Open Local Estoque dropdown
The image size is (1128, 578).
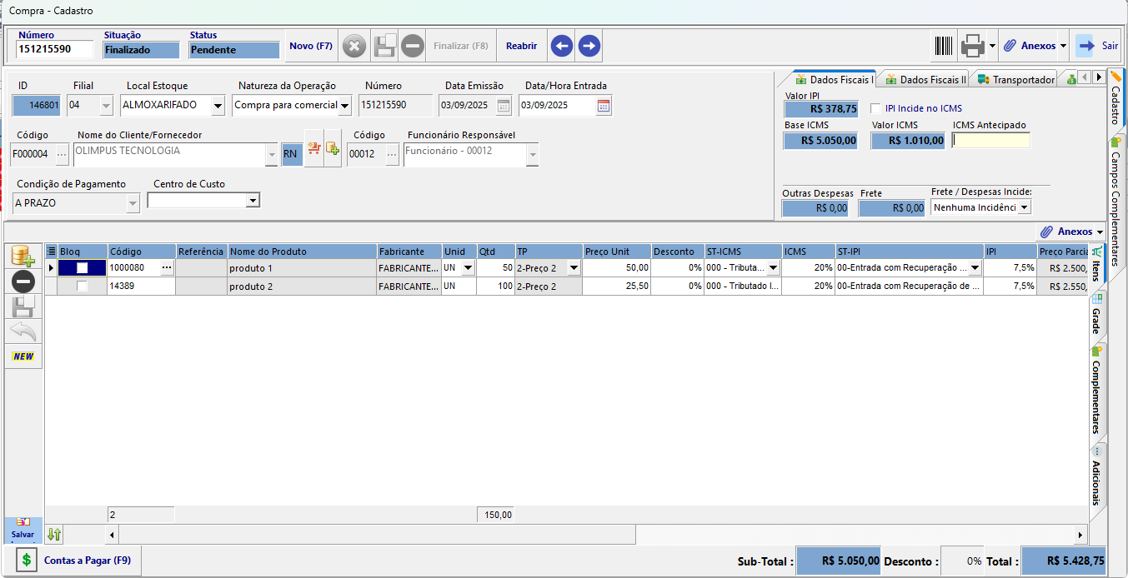218,106
